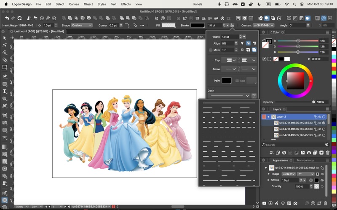Screen dimensions: 337x210
Task: Click the Opacity slider handle in Color panel
Action: [x=313, y=102]
